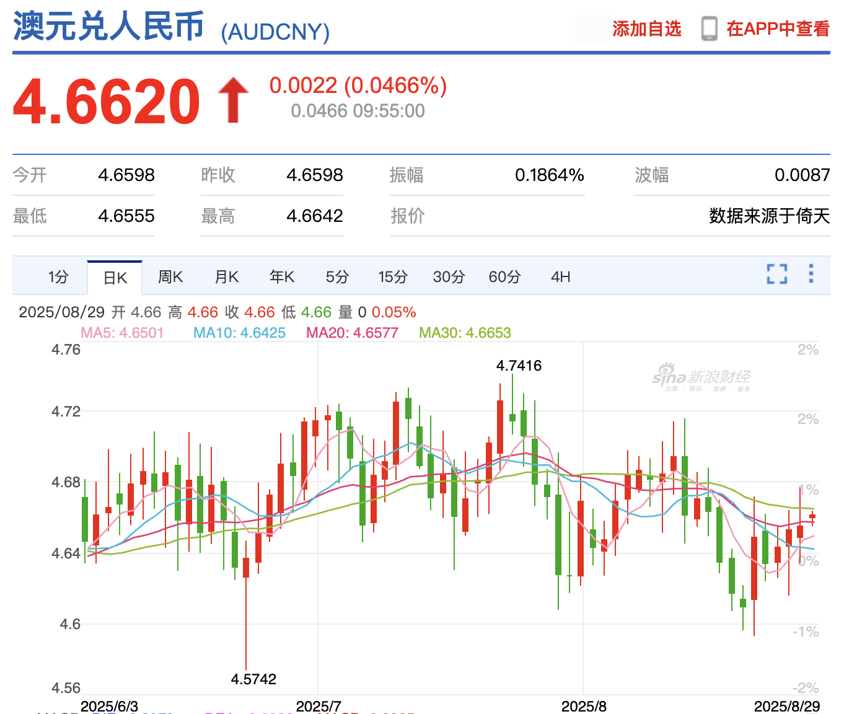Image resolution: width=844 pixels, height=714 pixels.
Task: Switch to the 1分 chart tab
Action: point(58,276)
